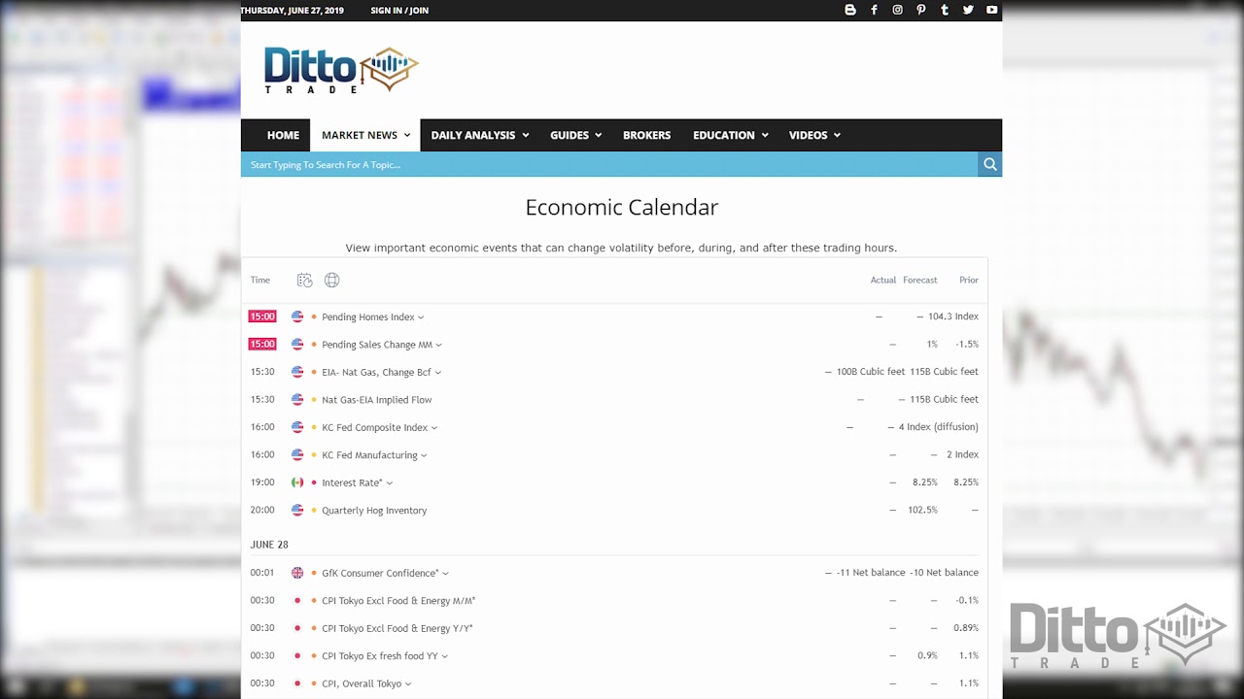Image resolution: width=1244 pixels, height=699 pixels.
Task: Open the MARKET NEWS menu
Action: coord(365,135)
